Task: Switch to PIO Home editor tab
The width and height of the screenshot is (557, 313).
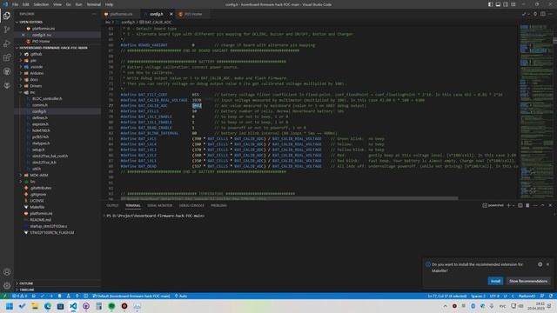Action: (193, 14)
